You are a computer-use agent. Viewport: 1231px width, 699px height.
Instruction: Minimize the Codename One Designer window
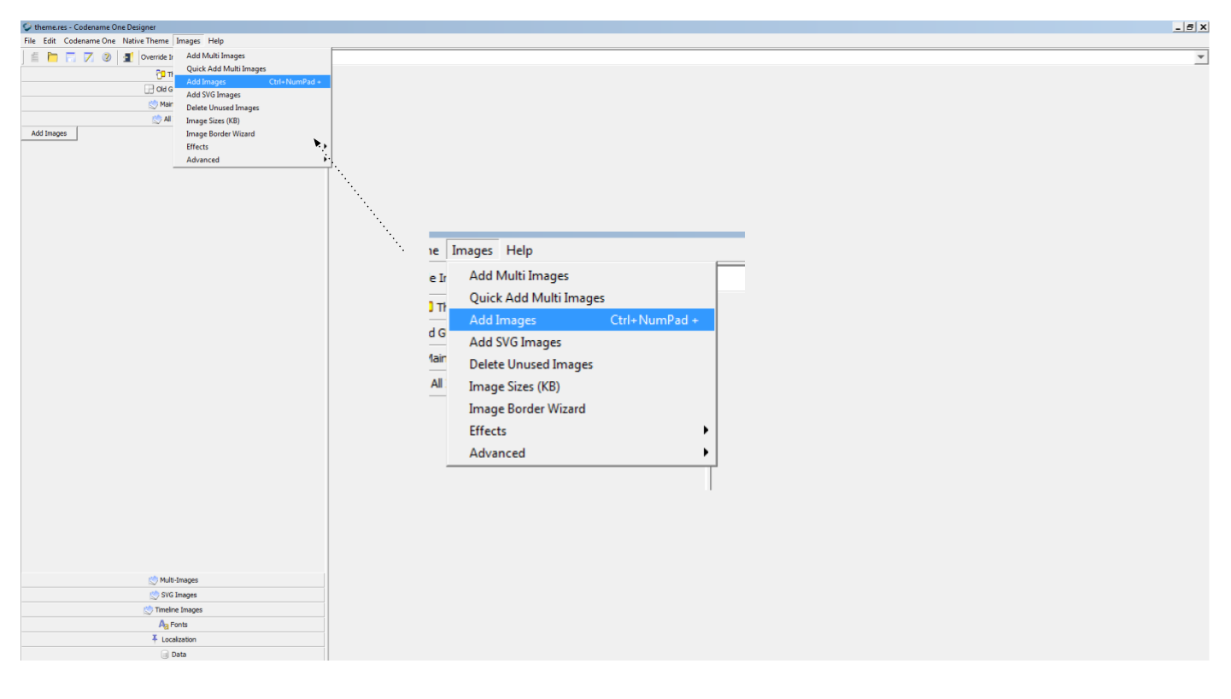coord(1179,27)
